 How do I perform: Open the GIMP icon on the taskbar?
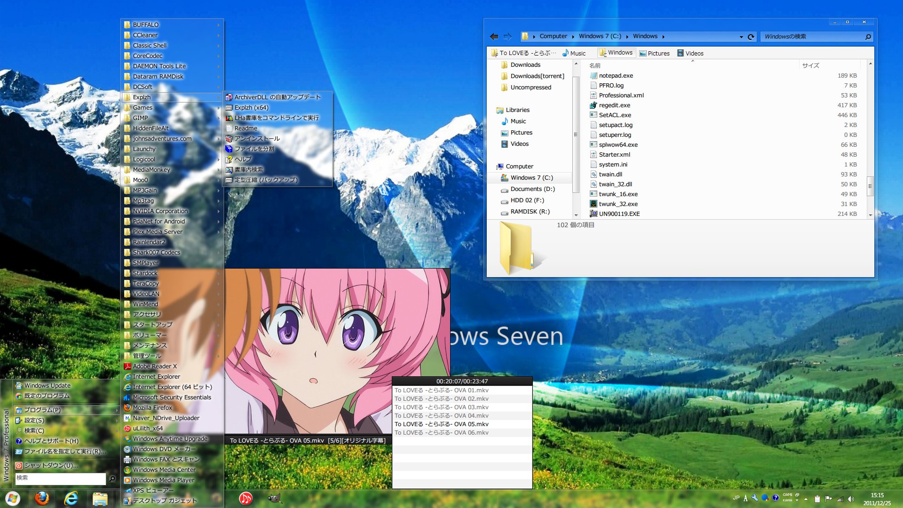pos(274,498)
